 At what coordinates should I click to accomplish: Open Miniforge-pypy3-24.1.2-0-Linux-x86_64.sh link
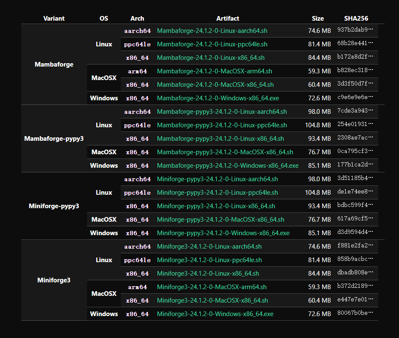coord(216,206)
